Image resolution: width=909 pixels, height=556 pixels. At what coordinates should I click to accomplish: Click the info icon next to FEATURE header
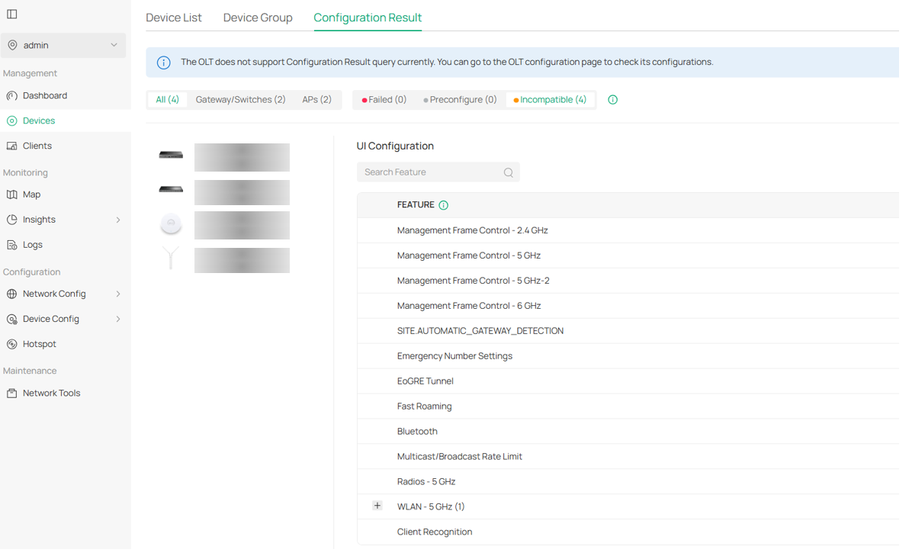point(444,205)
